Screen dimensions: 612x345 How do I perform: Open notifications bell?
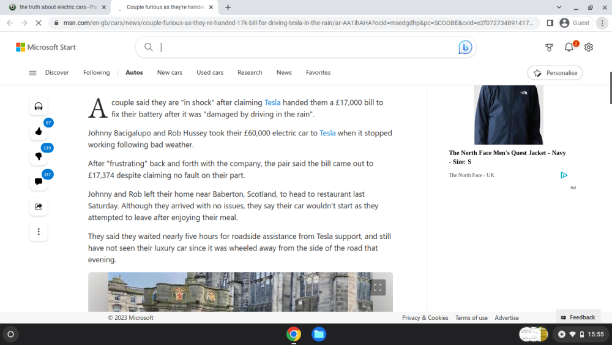coord(569,47)
